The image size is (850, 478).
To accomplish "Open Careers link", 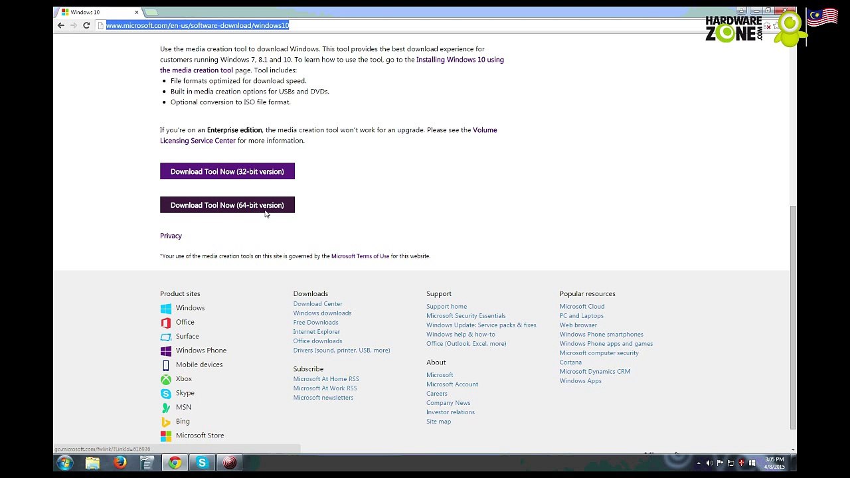I will pyautogui.click(x=437, y=394).
